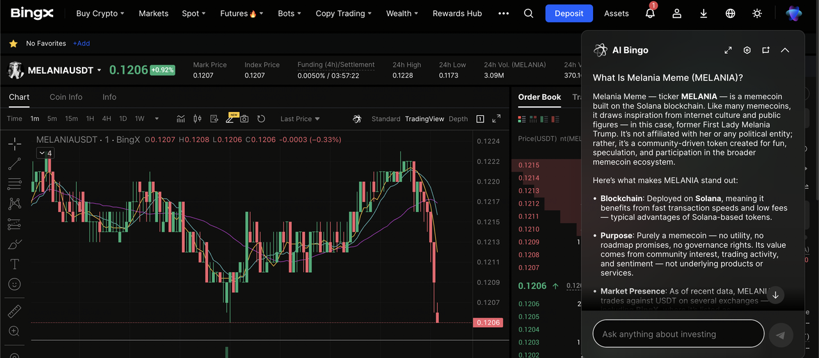The image size is (819, 358).
Task: Click the +Add favorites link
Action: [x=81, y=44]
